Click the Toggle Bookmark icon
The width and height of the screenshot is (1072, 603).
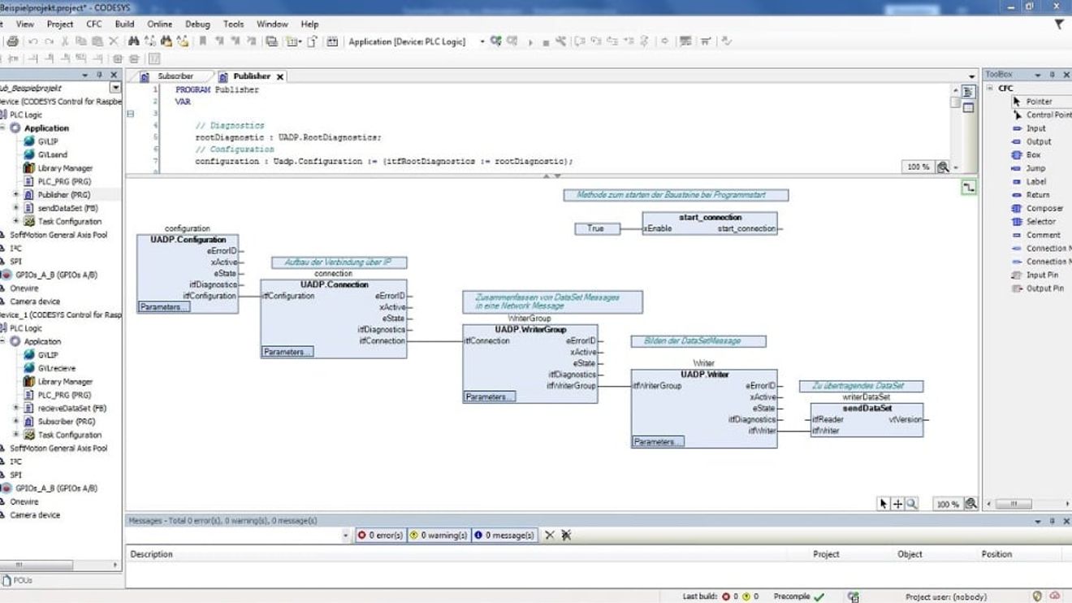coord(203,41)
